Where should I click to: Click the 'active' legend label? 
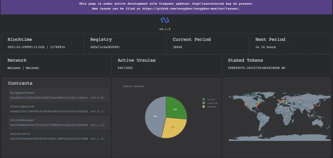pos(211,99)
